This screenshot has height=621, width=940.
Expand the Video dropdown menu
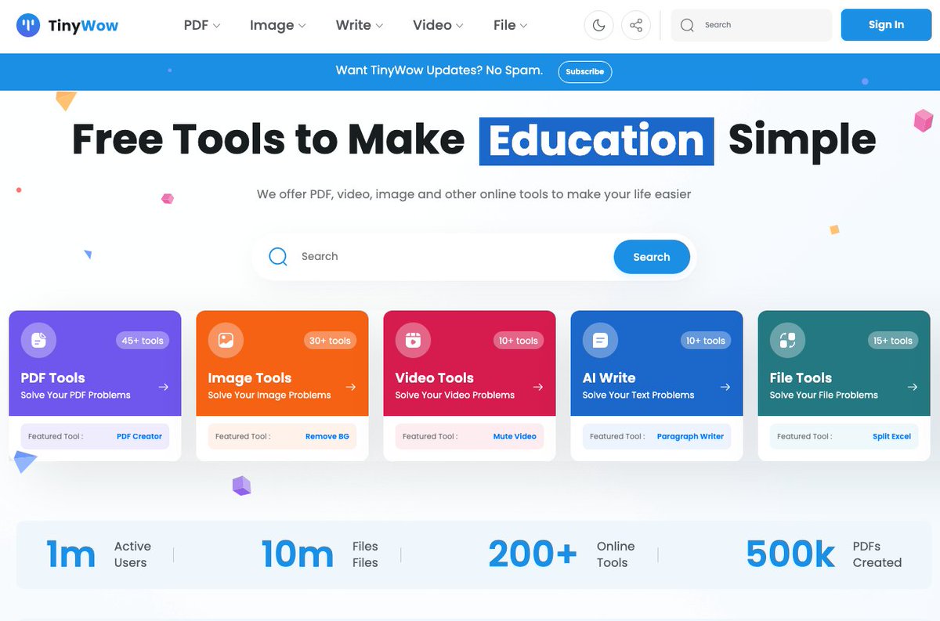[438, 25]
